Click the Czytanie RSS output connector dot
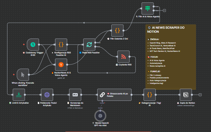The width and height of the screenshot is (211, 132). click(x=129, y=57)
